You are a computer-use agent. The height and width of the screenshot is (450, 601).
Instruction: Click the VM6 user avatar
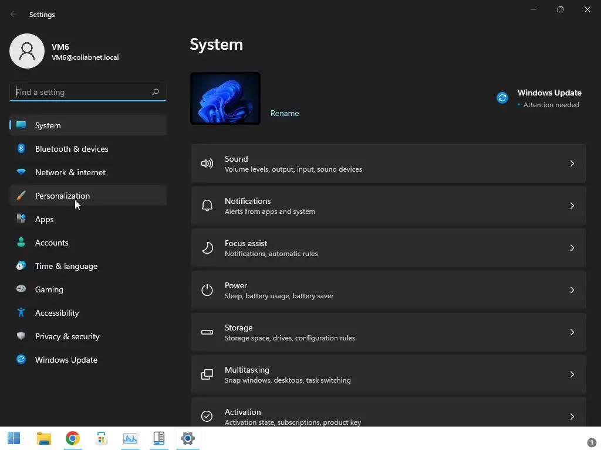pyautogui.click(x=27, y=51)
